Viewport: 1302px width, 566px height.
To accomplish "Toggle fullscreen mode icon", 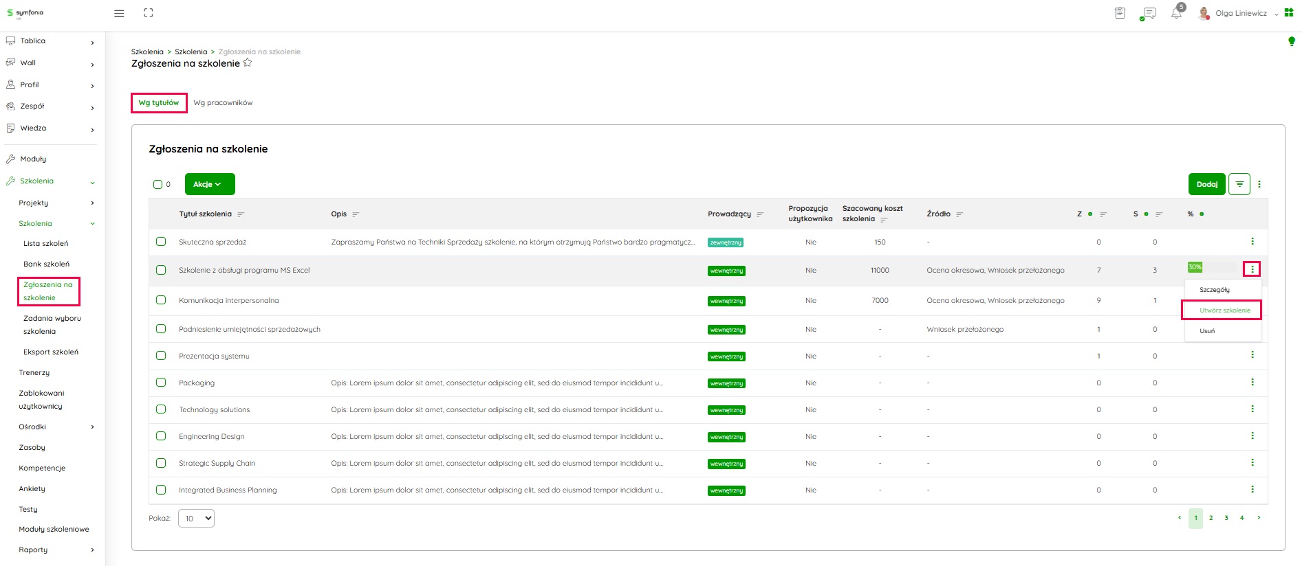I will coord(148,13).
